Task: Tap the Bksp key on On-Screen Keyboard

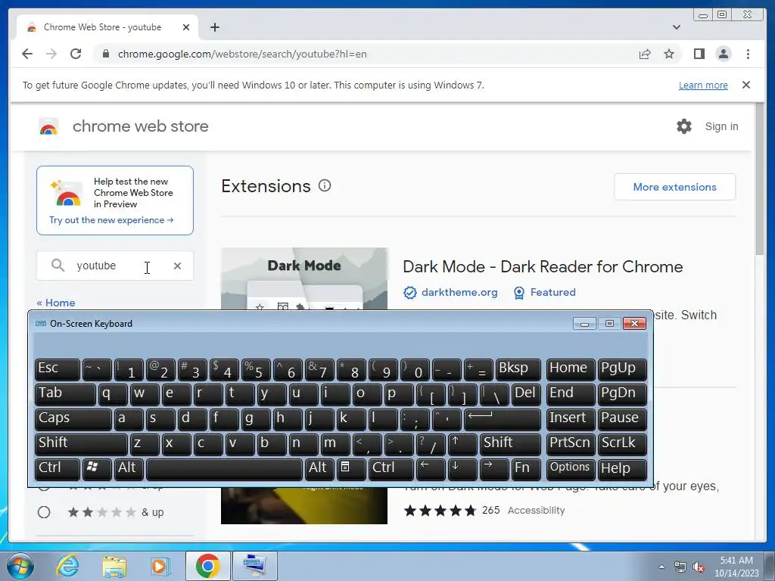Action: pos(518,369)
